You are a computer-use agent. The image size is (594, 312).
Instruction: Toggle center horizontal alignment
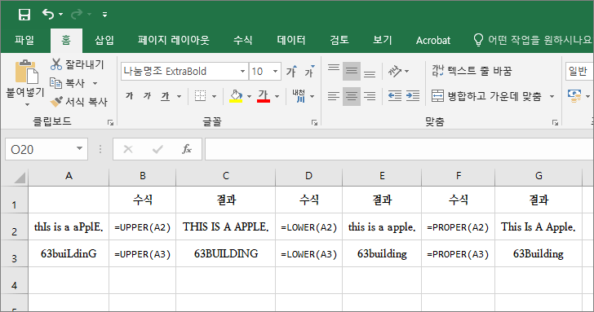(351, 96)
